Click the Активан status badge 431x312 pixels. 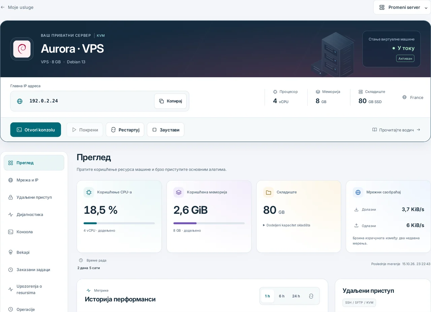point(405,58)
